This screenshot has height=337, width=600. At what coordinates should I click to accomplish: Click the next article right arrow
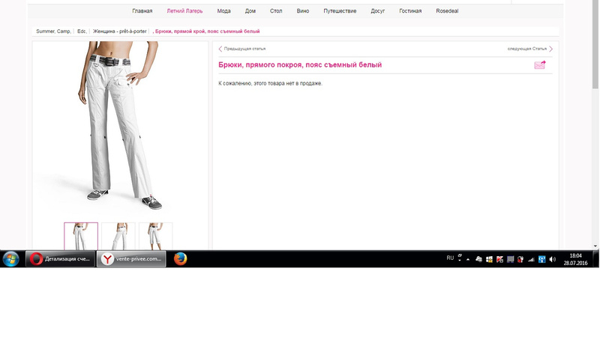(550, 49)
